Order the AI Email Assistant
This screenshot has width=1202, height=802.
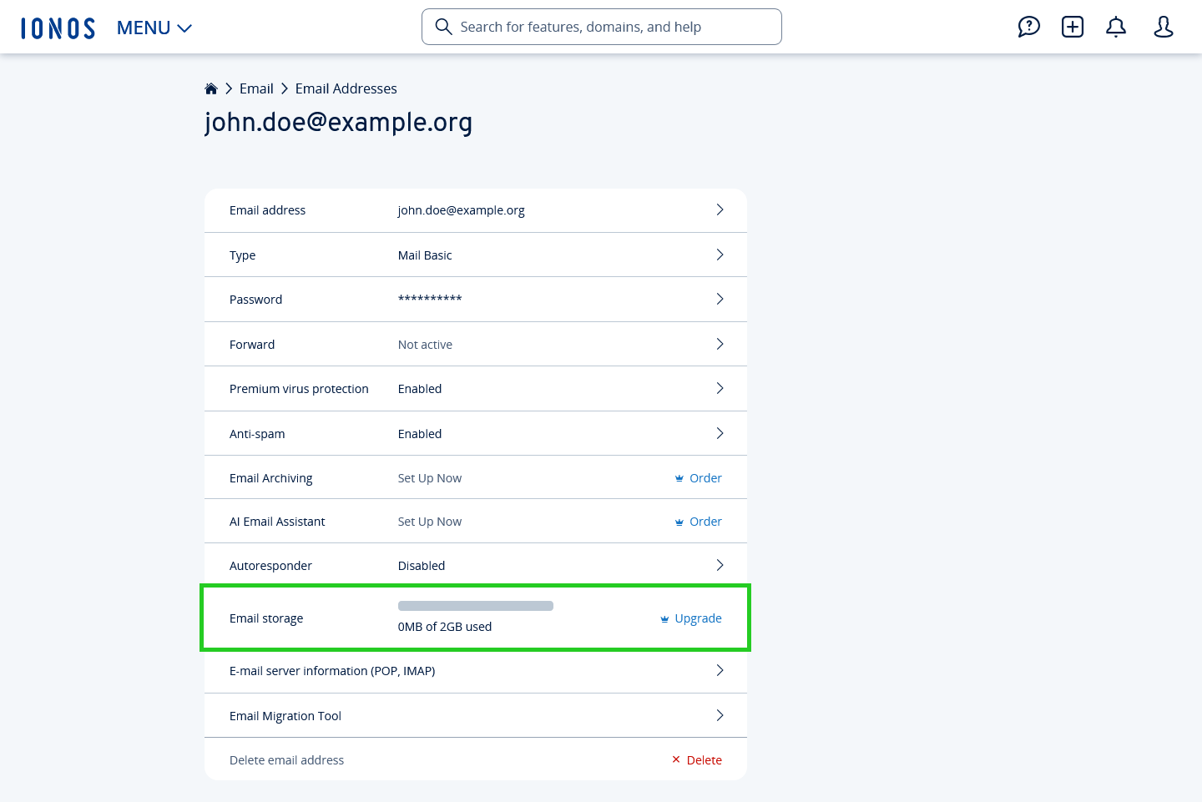point(705,521)
